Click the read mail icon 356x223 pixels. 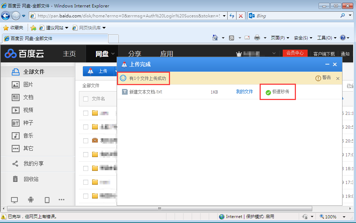point(247,38)
